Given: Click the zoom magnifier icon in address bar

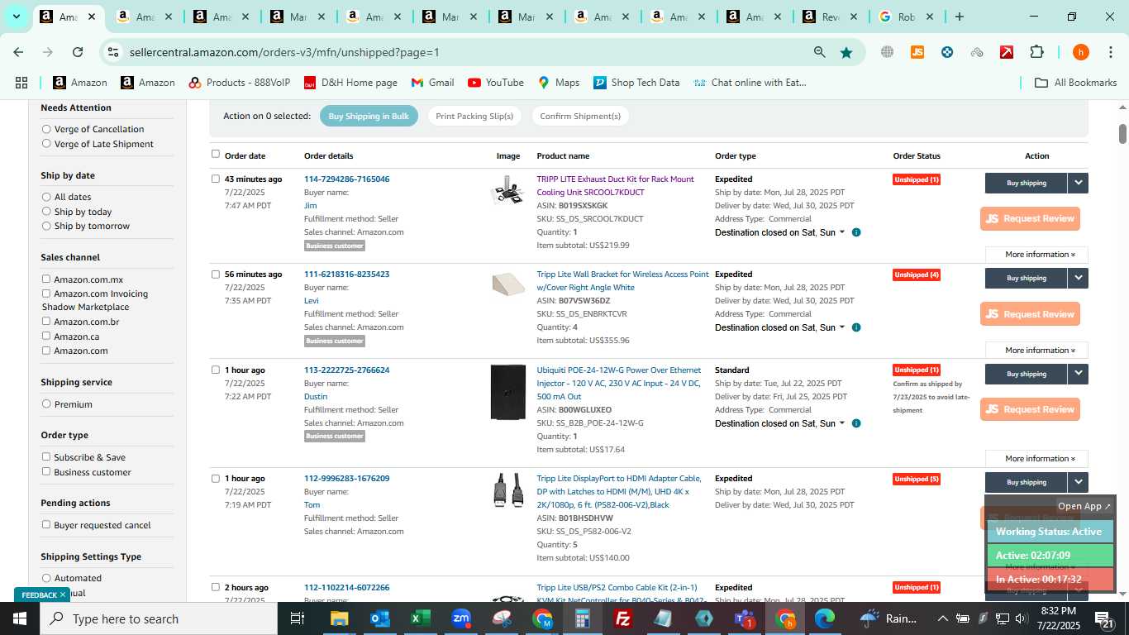Looking at the screenshot, I should click(819, 52).
